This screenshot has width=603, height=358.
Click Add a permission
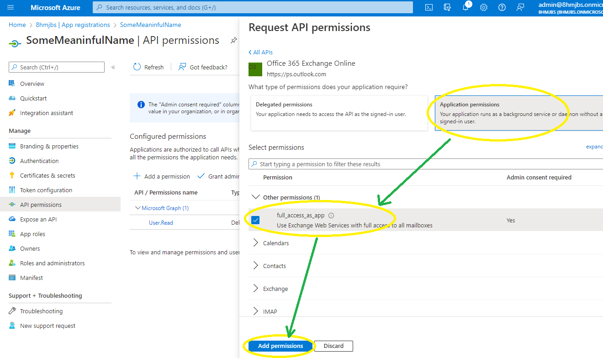pos(162,176)
